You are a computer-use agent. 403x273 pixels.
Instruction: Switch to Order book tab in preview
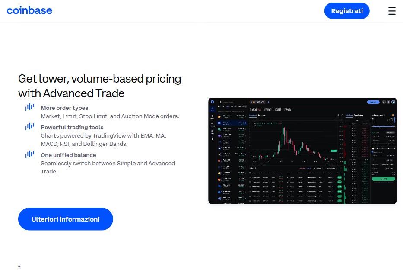pyautogui.click(x=349, y=115)
